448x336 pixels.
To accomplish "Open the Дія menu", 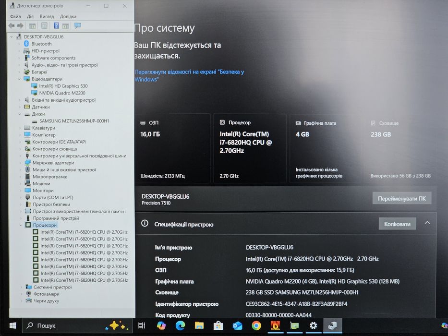I will coord(30,16).
